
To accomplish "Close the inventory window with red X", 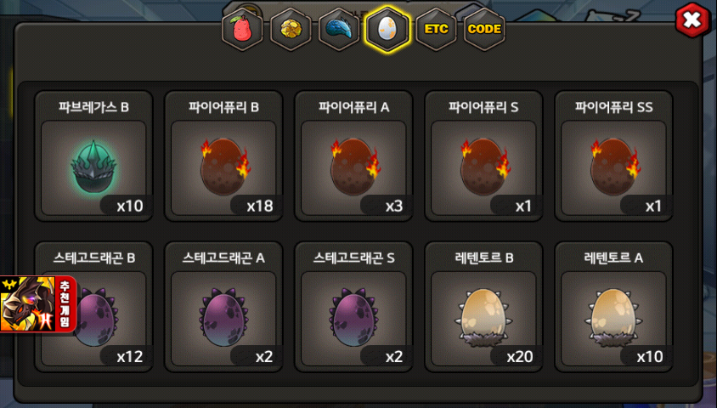I will (692, 20).
